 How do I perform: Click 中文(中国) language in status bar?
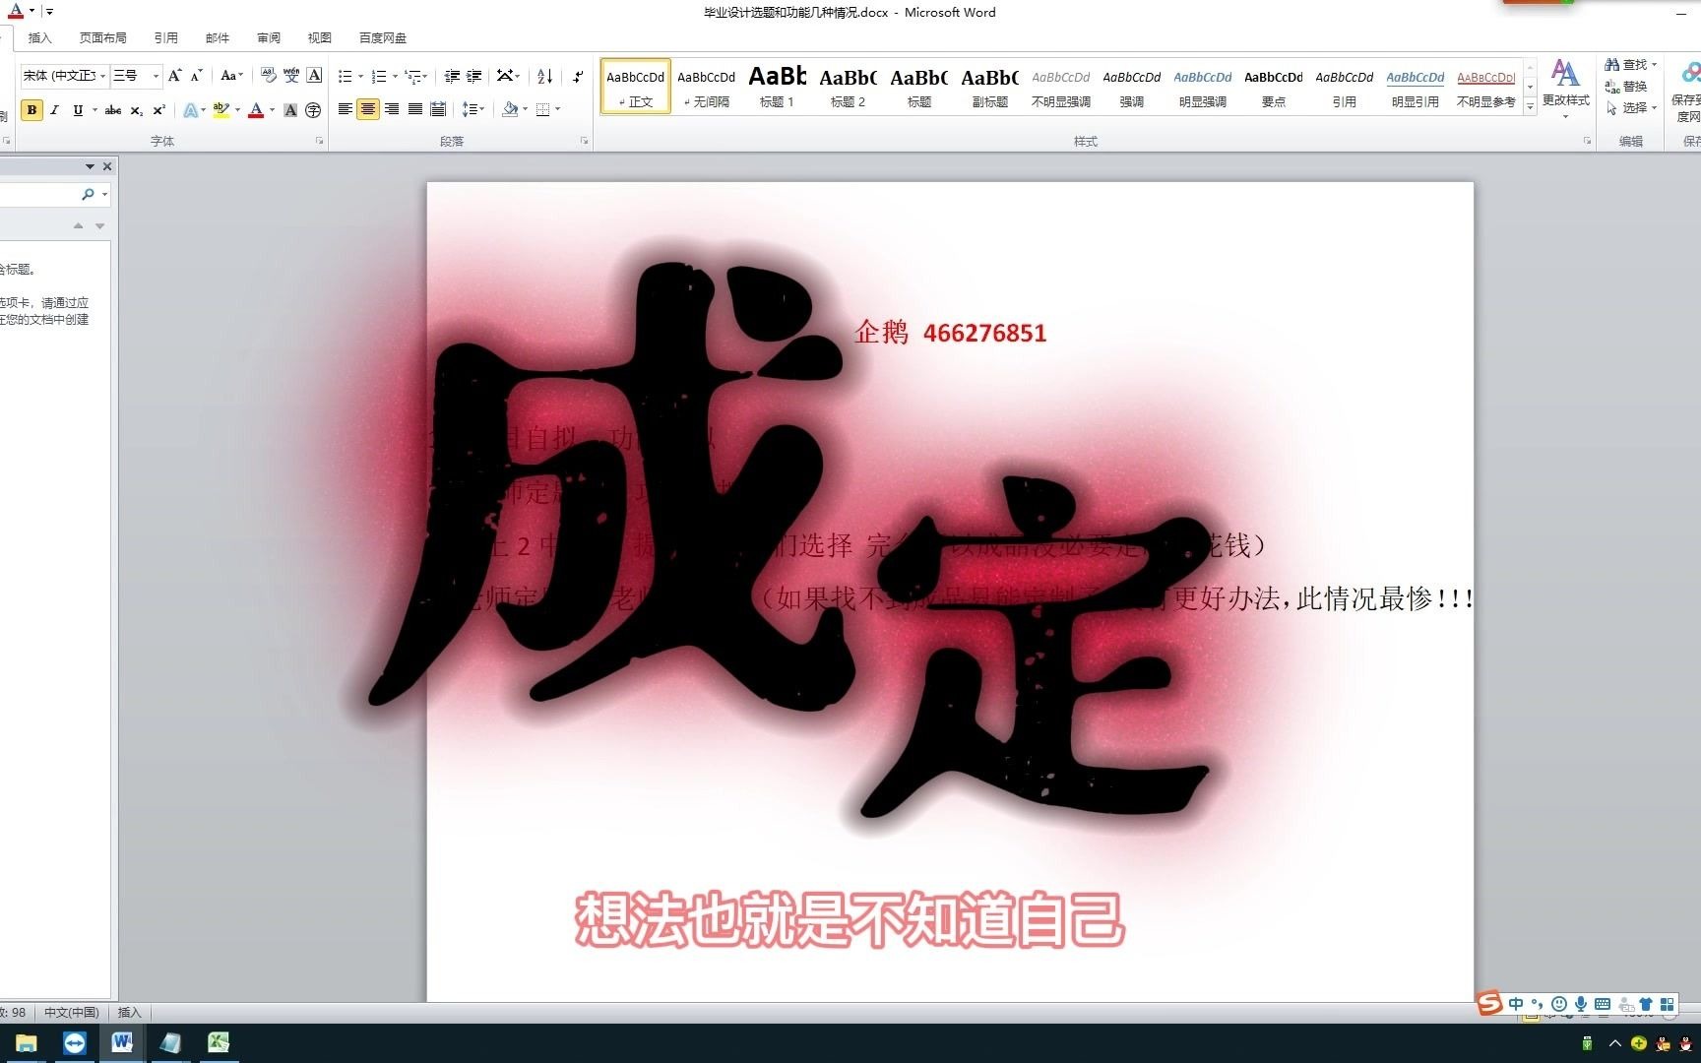[71, 1012]
